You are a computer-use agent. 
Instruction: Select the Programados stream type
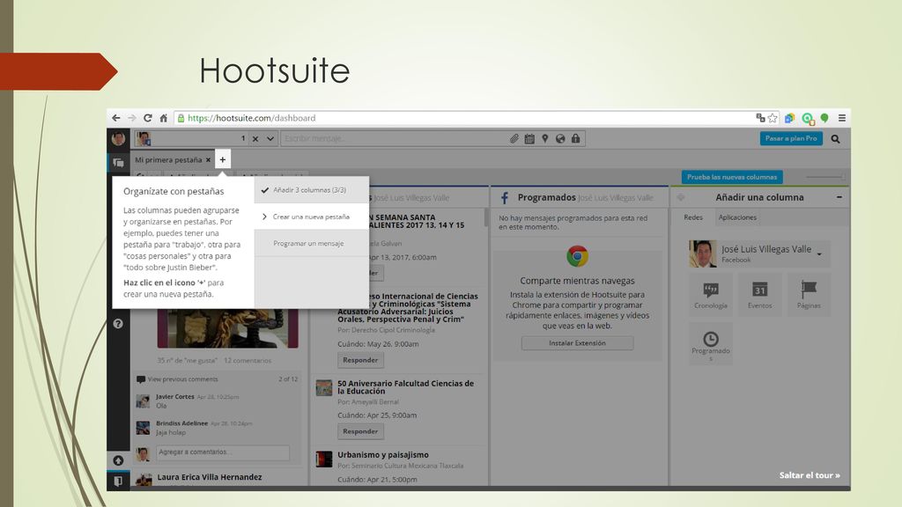[711, 344]
